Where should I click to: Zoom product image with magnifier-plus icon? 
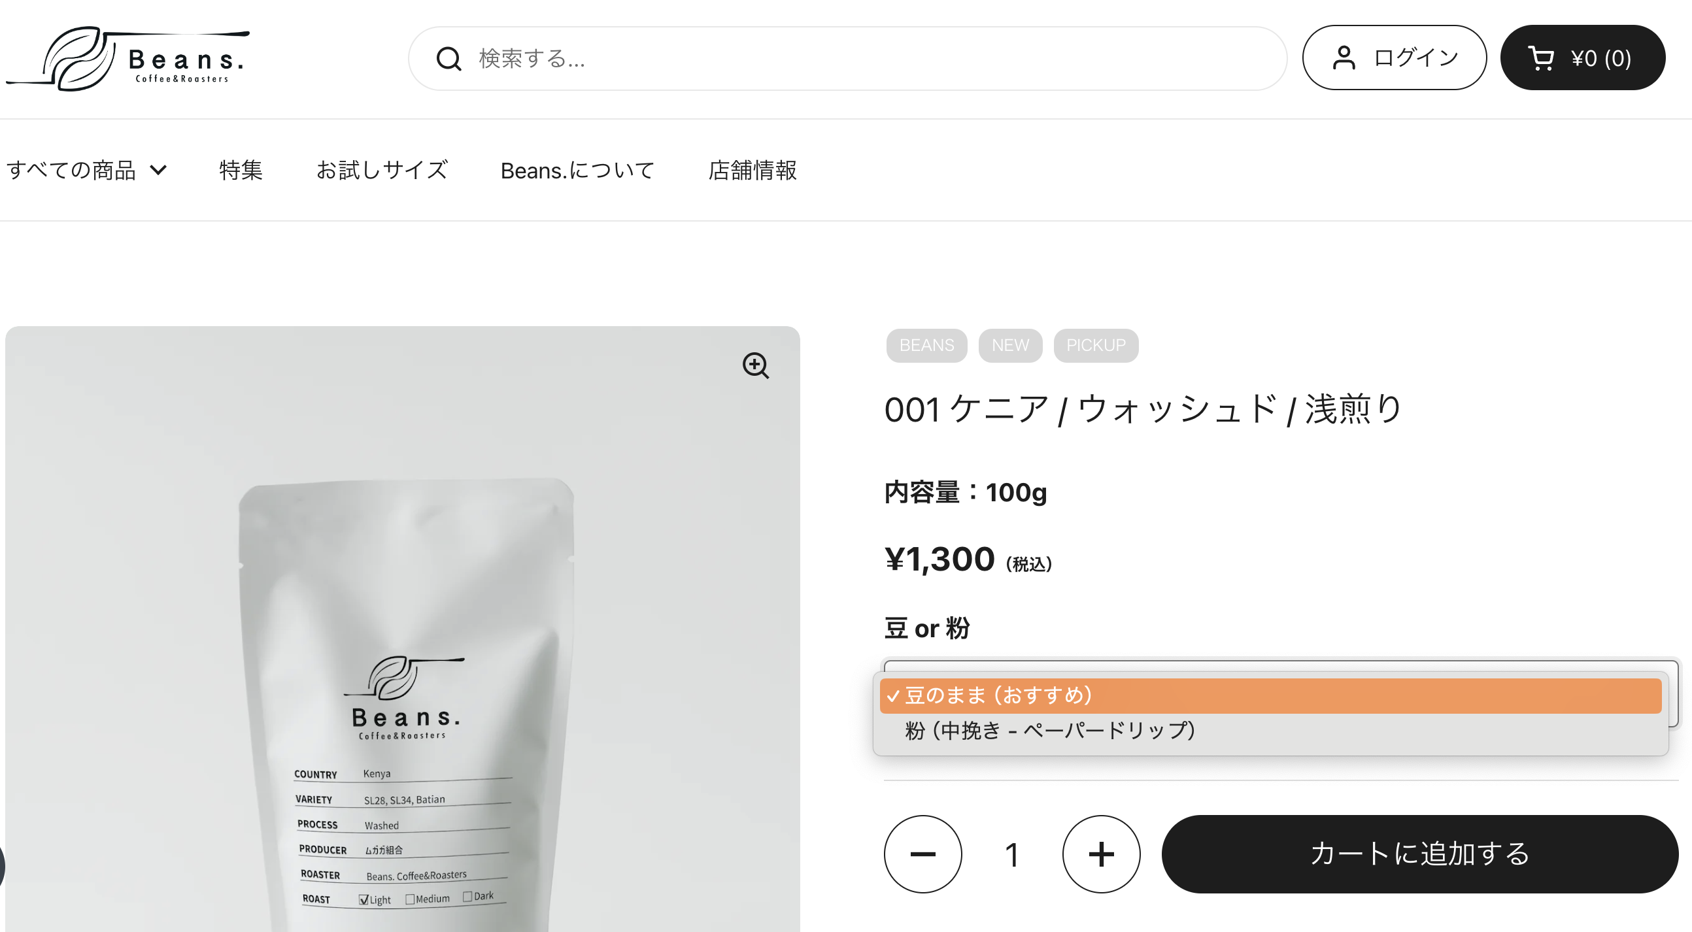755,365
